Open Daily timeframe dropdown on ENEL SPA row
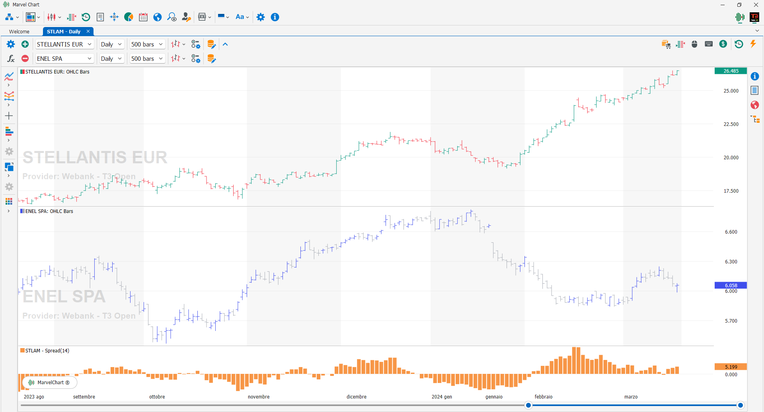This screenshot has width=764, height=412. tap(111, 58)
